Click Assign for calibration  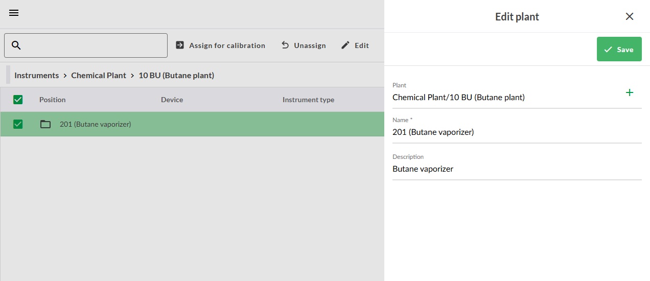pos(220,45)
